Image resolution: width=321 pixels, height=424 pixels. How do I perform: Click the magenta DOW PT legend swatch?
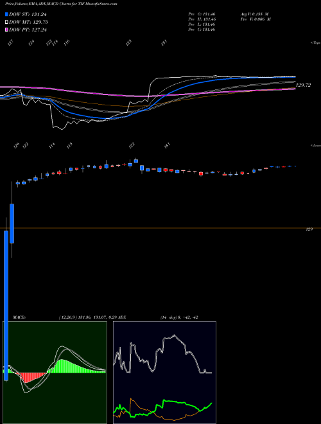click(x=6, y=30)
